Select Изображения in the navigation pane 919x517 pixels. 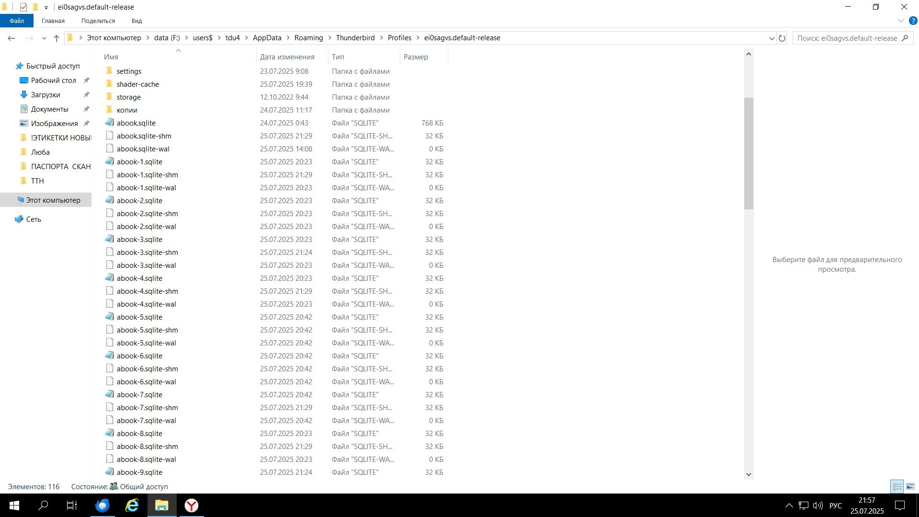(x=54, y=124)
